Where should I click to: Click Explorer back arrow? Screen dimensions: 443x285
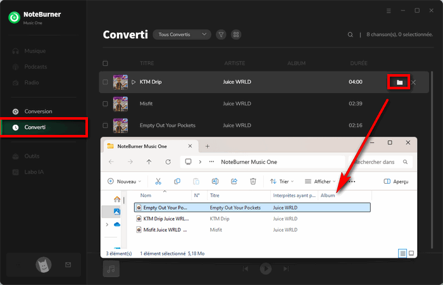point(111,161)
